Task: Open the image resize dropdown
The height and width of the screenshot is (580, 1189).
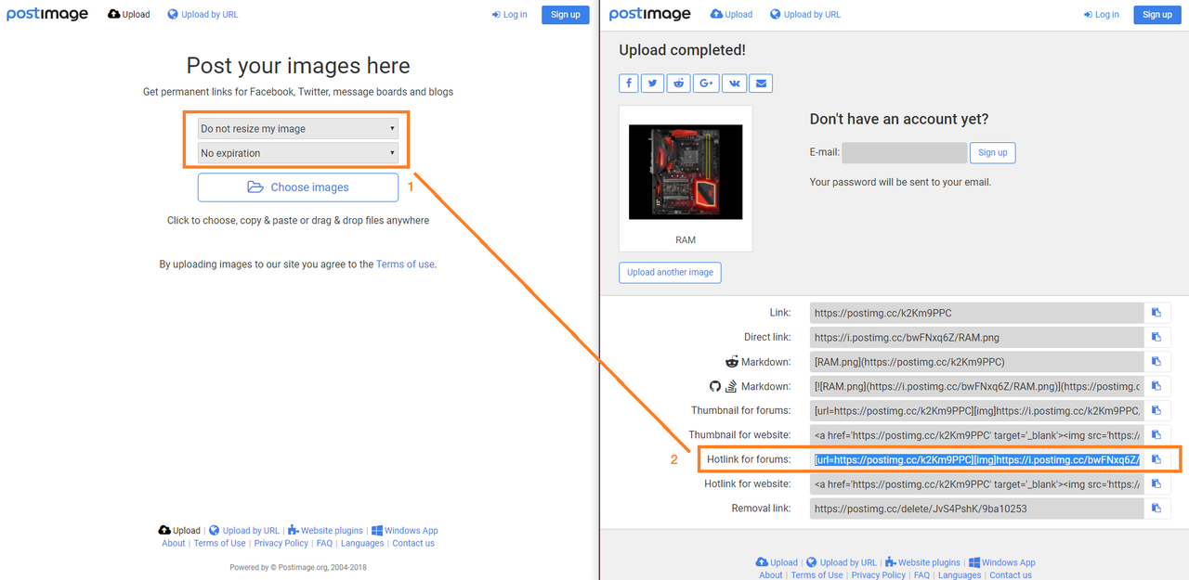Action: pyautogui.click(x=298, y=129)
